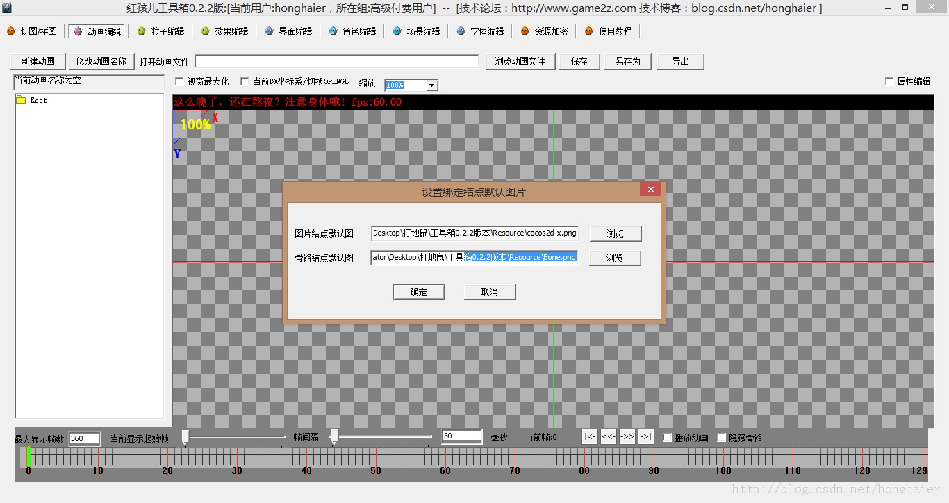
Task: Click the purple icon beside 动画编辑
Action: click(x=77, y=31)
